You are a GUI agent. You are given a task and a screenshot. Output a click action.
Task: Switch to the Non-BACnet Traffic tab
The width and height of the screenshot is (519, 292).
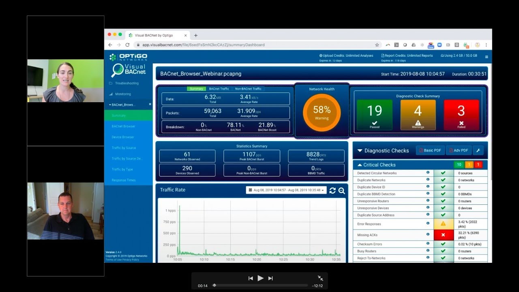[248, 89]
